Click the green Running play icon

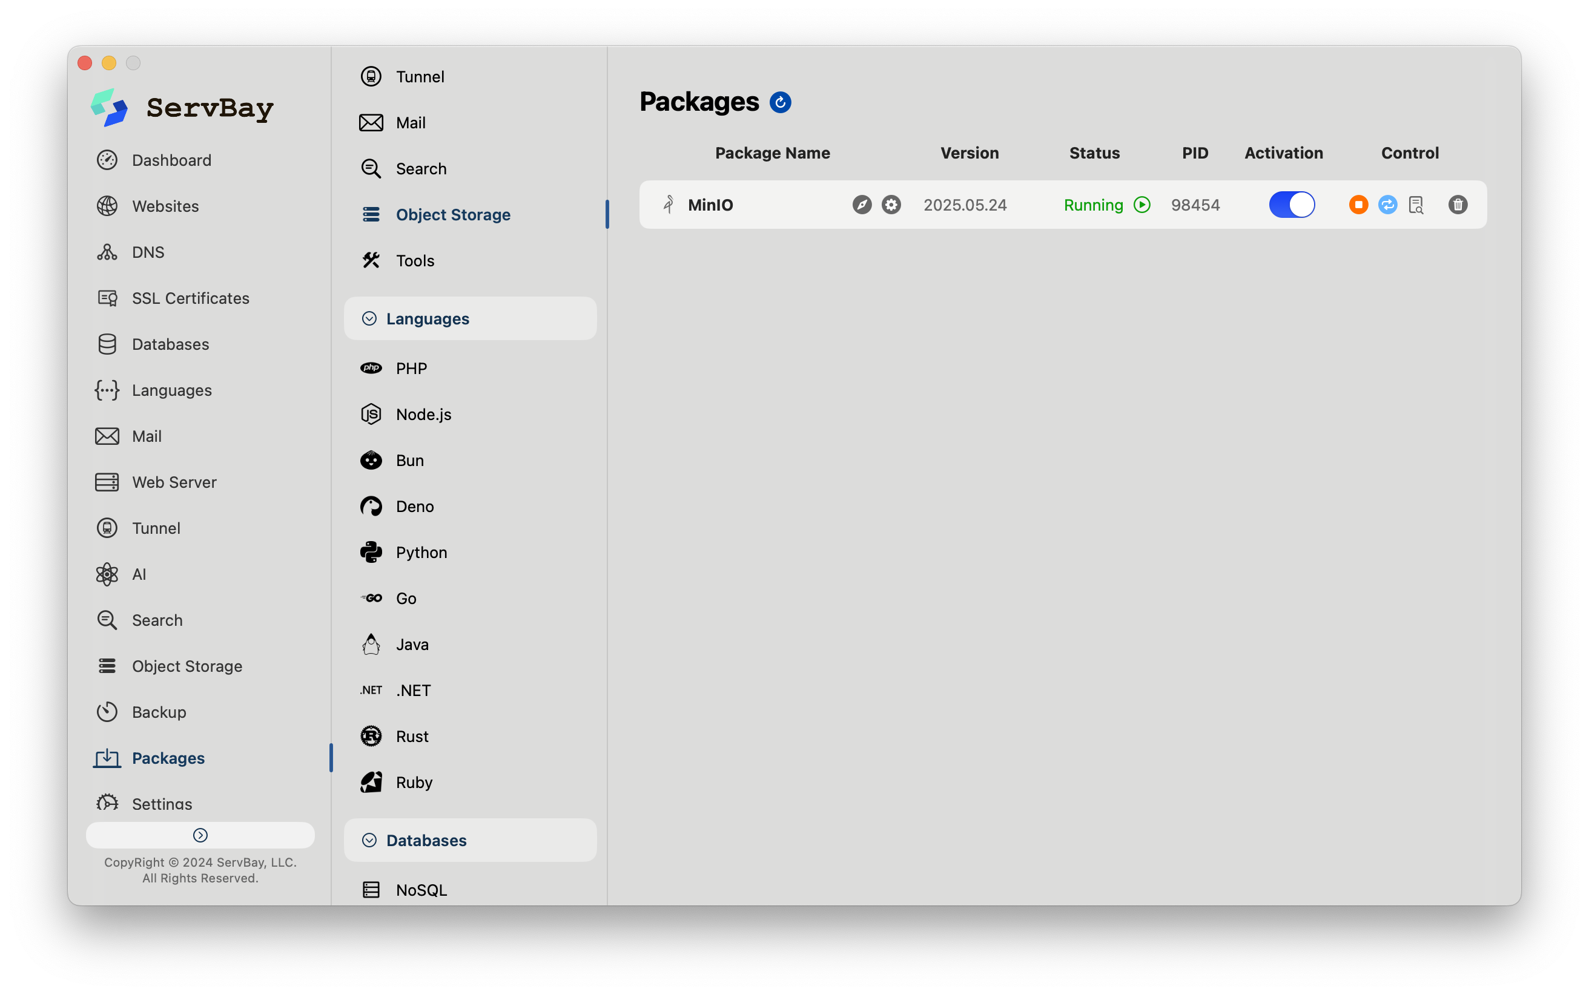pos(1142,205)
